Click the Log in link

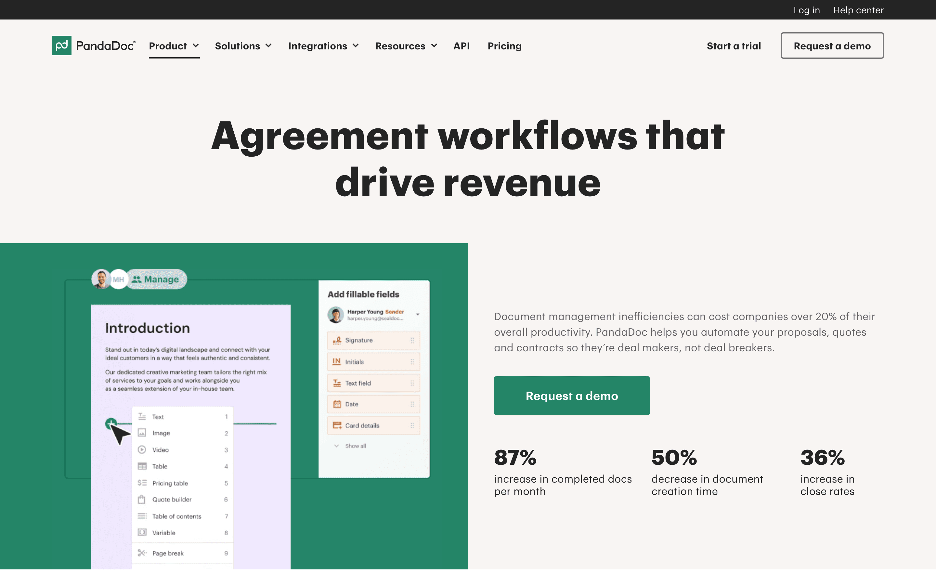point(806,10)
